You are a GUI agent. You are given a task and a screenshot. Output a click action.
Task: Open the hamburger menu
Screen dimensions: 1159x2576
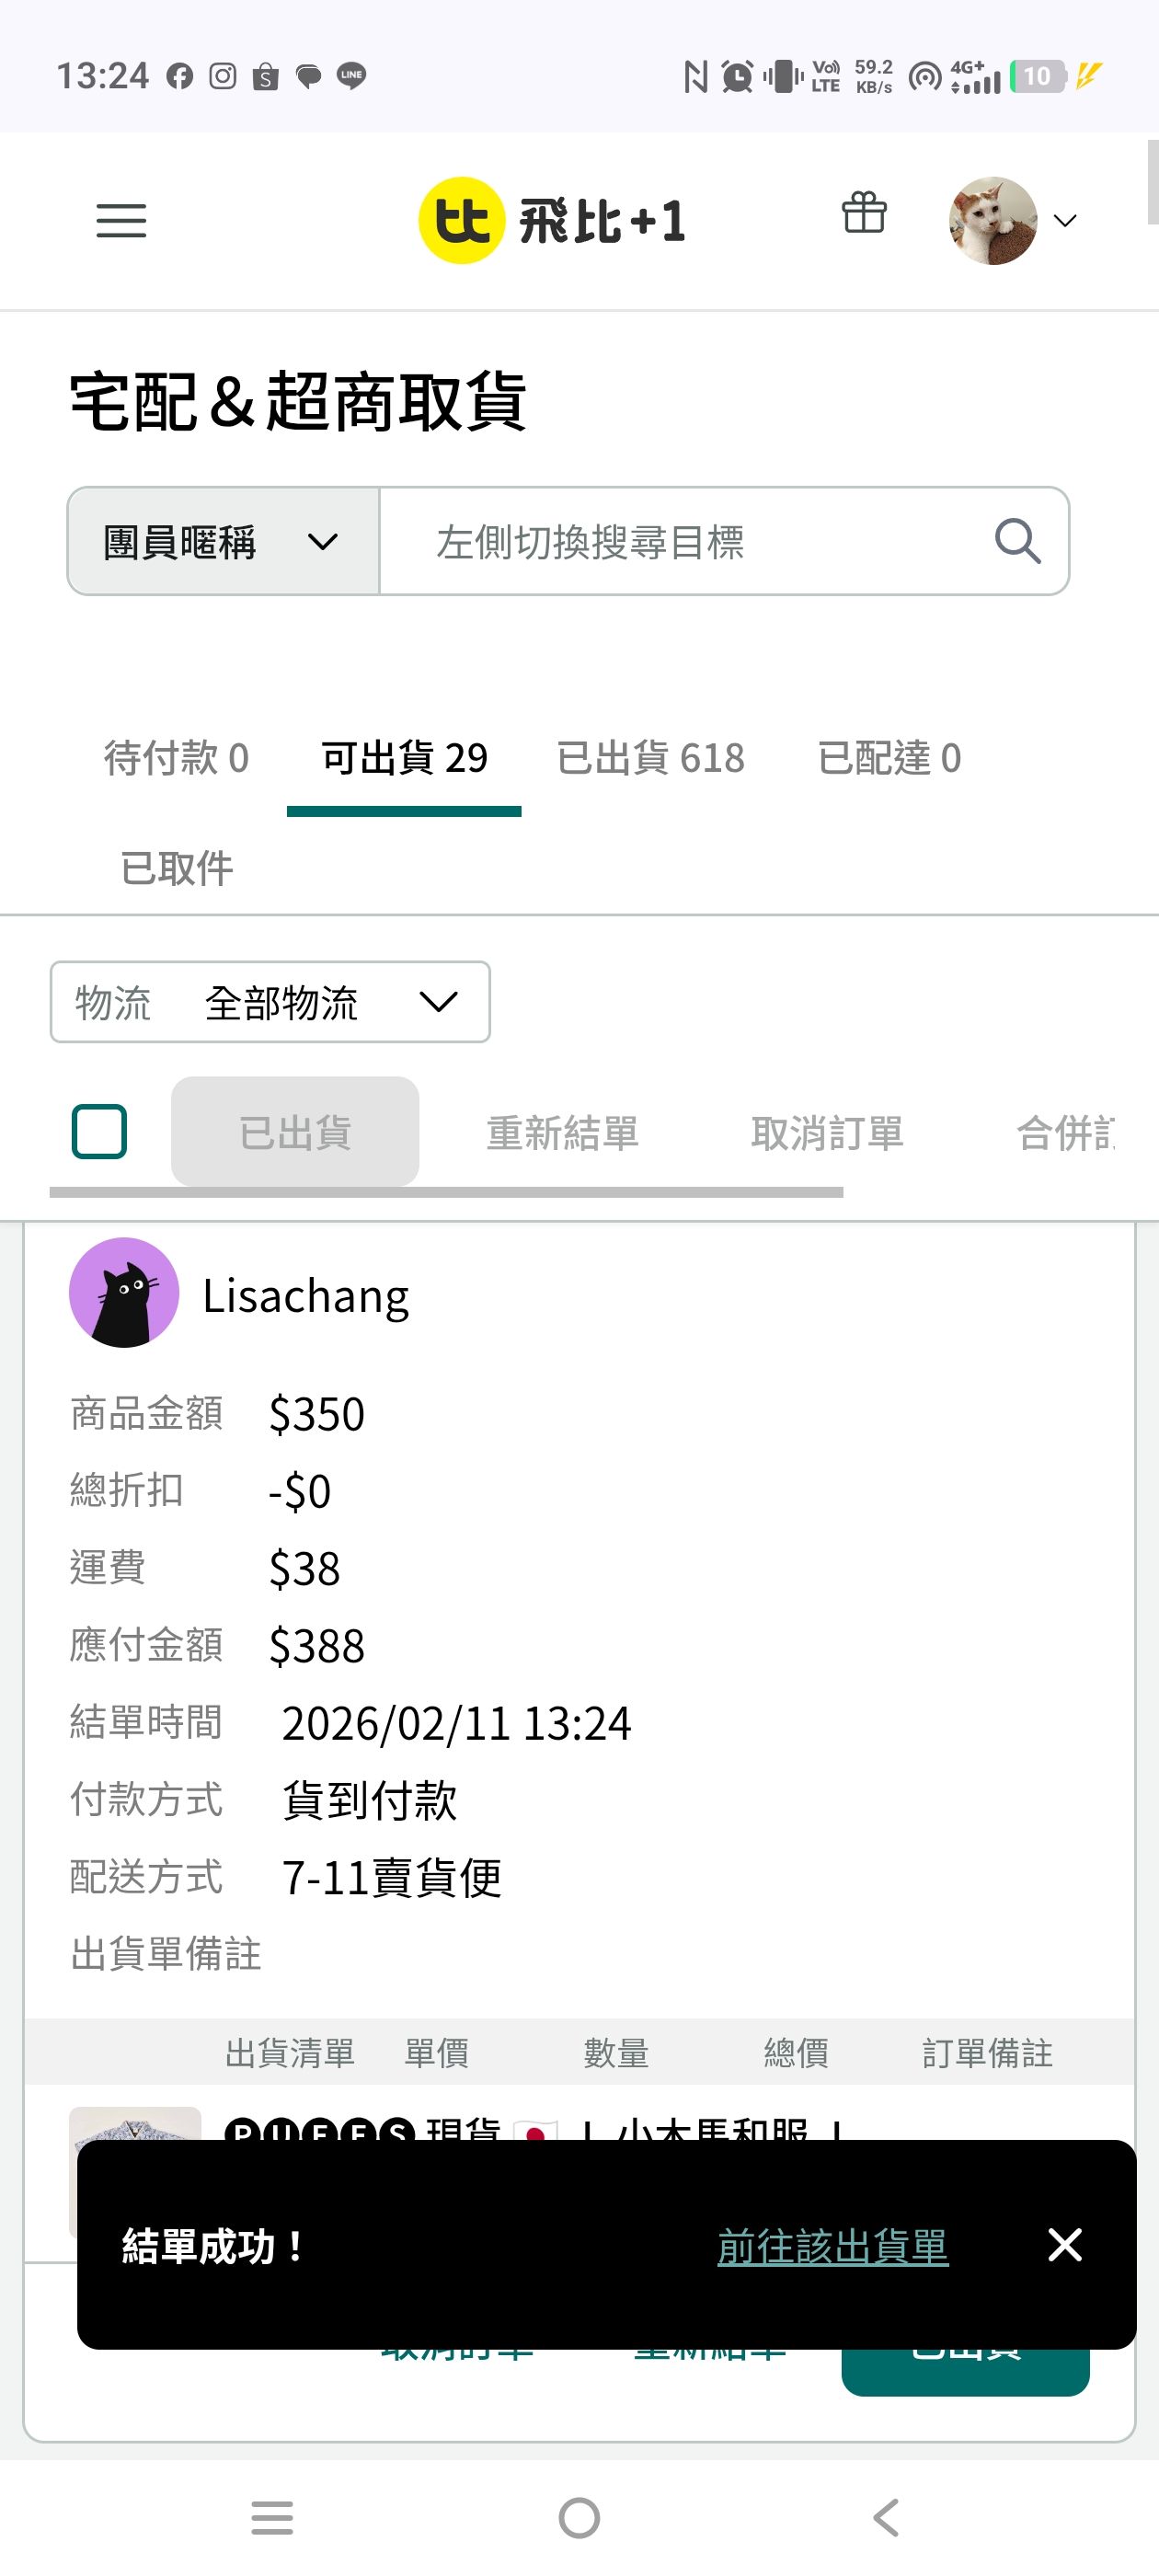[121, 221]
